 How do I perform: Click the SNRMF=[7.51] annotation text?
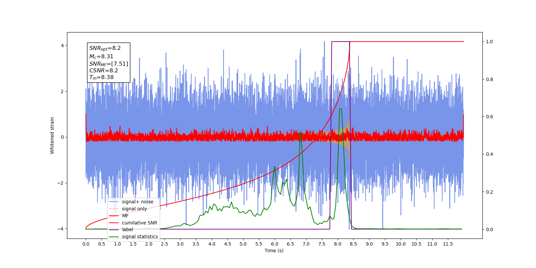coord(109,64)
